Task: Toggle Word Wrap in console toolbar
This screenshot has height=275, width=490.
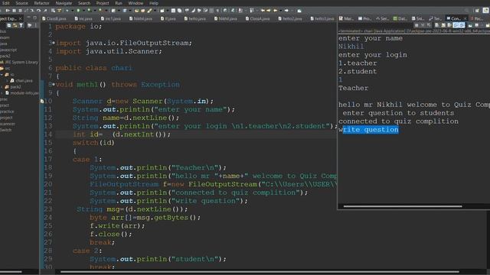Action: [x=449, y=25]
